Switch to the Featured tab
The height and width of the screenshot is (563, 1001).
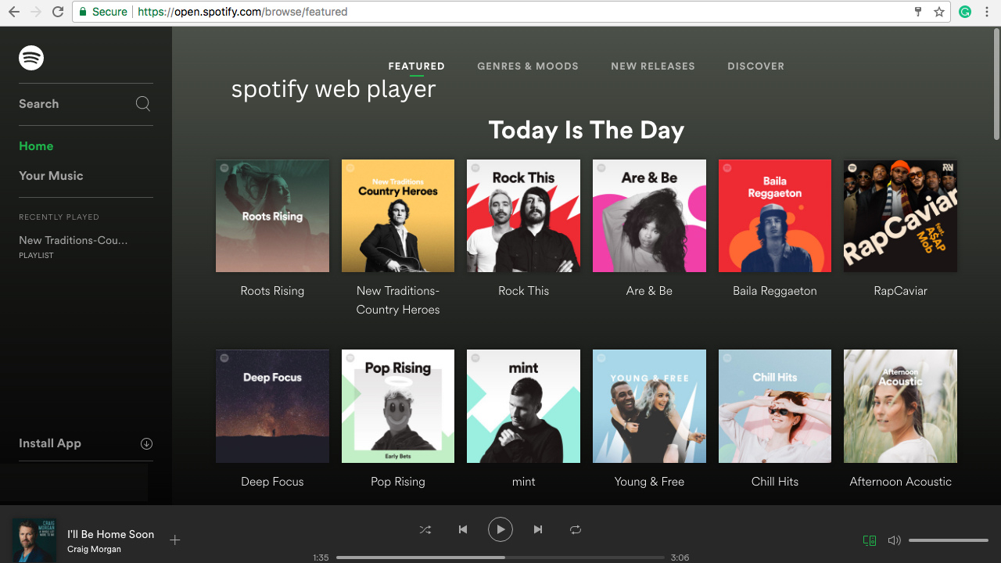coord(416,66)
